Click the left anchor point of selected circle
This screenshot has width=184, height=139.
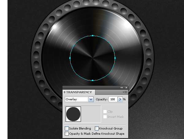click(x=70, y=58)
